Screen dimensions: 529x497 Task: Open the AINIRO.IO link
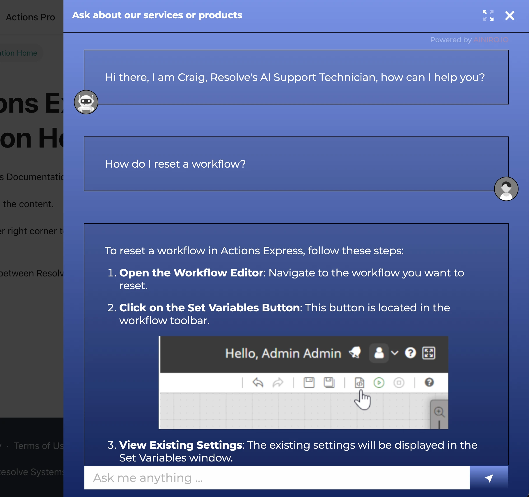[491, 40]
